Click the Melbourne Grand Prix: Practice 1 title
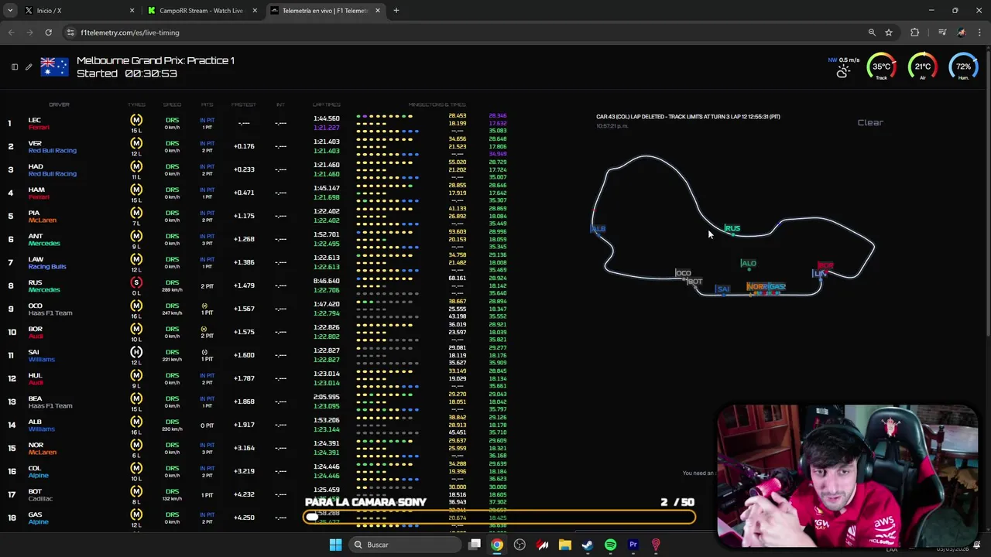Image resolution: width=991 pixels, height=557 pixels. coord(156,60)
